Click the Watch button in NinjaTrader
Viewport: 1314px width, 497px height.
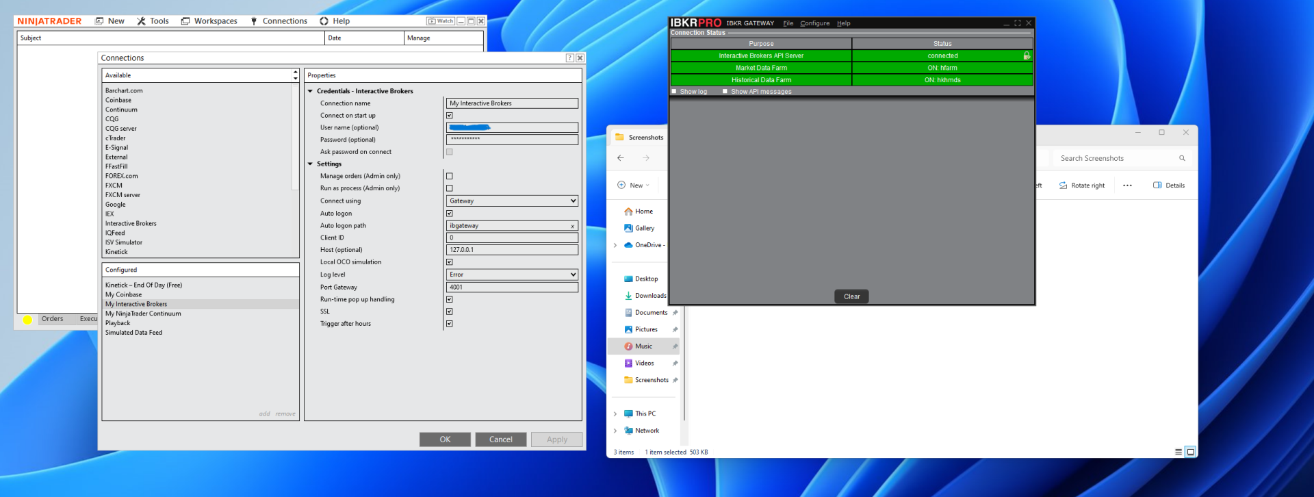tap(441, 21)
